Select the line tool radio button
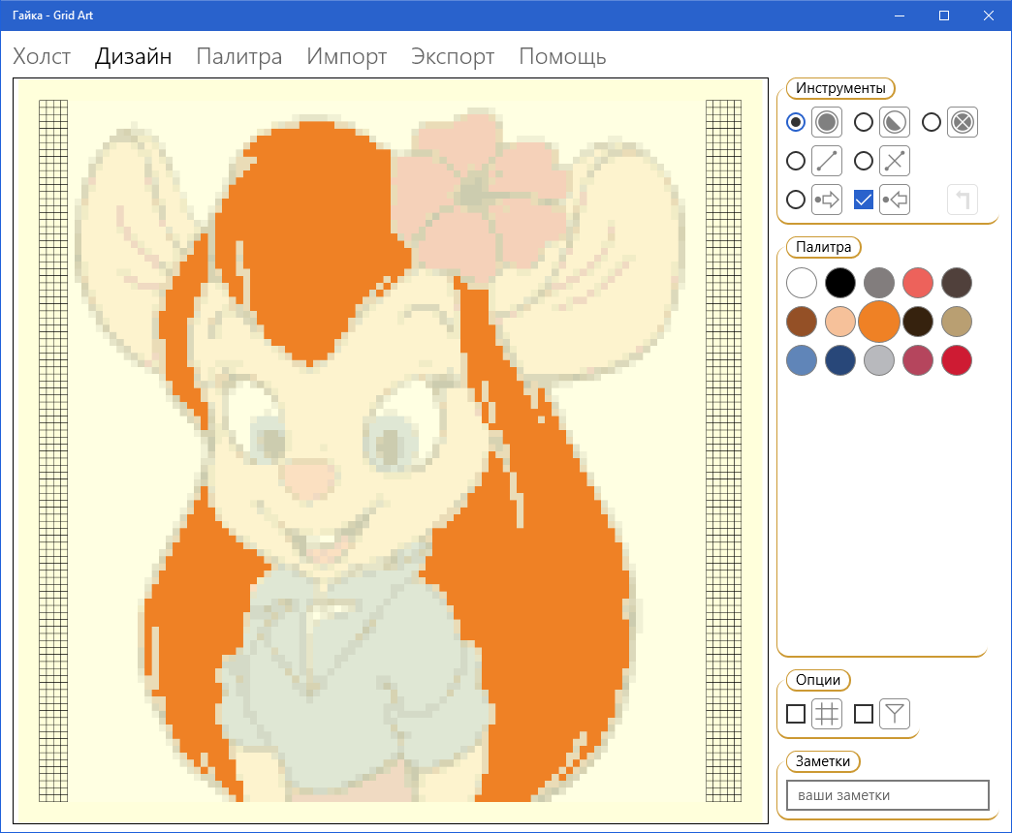Screen dimensions: 1012x833 pos(796,161)
